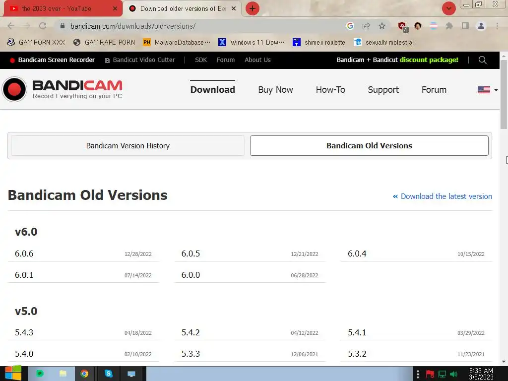
Task: Click the browser forward arrow
Action: coord(27,26)
